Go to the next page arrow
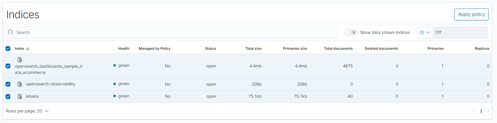 [x=488, y=111]
